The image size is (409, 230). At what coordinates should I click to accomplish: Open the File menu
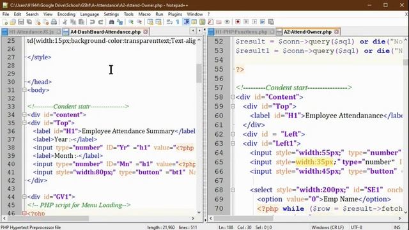(x=6, y=14)
